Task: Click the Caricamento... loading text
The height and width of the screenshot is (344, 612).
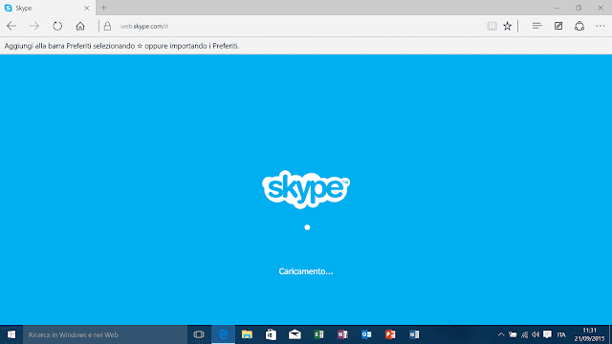Action: click(306, 271)
